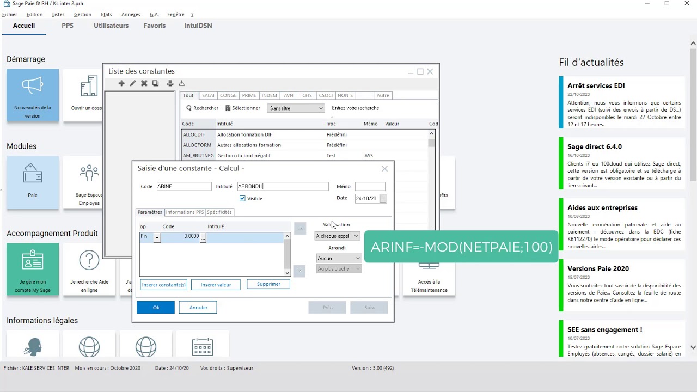Viewport: 697px width, 392px height.
Task: Click the Insérer valeur button
Action: tap(216, 285)
